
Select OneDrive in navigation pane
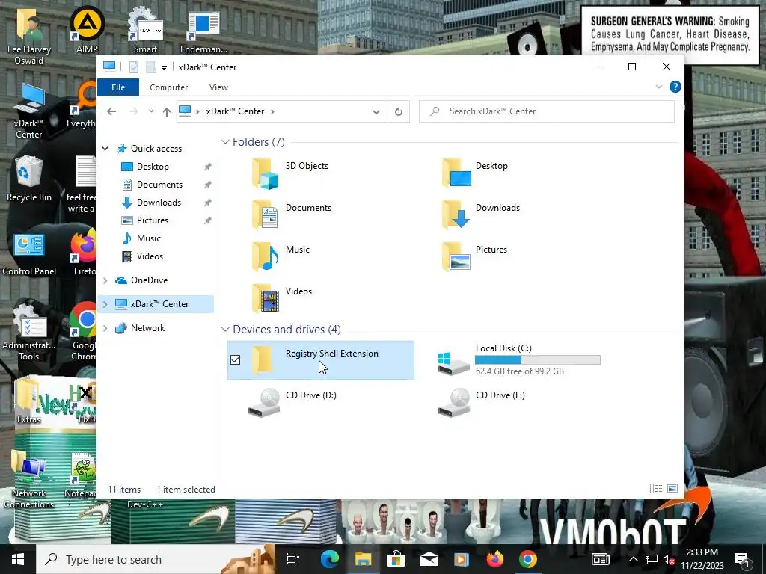[149, 280]
